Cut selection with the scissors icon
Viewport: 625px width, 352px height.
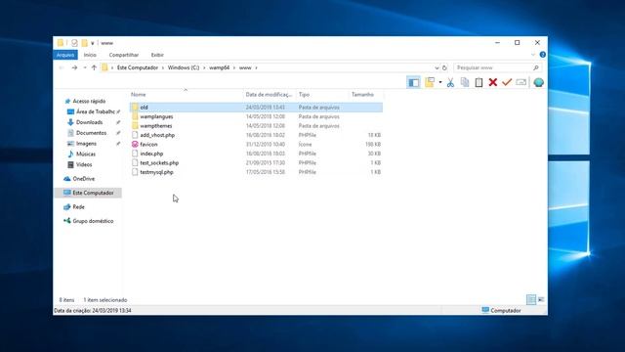click(450, 82)
